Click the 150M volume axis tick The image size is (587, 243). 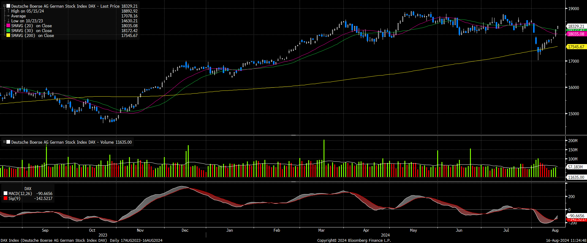pos(573,150)
